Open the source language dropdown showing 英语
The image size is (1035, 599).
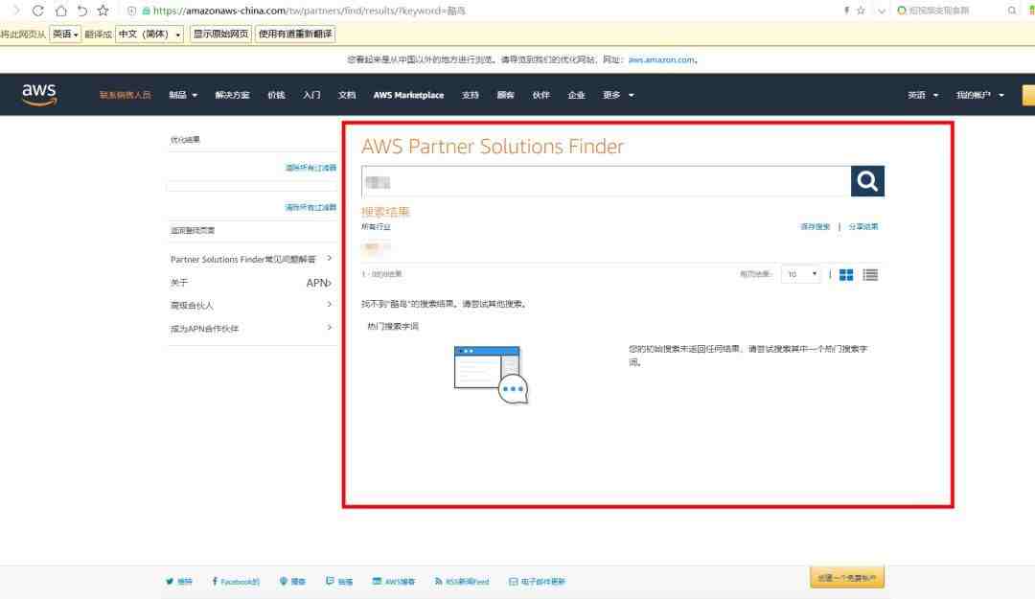(65, 34)
